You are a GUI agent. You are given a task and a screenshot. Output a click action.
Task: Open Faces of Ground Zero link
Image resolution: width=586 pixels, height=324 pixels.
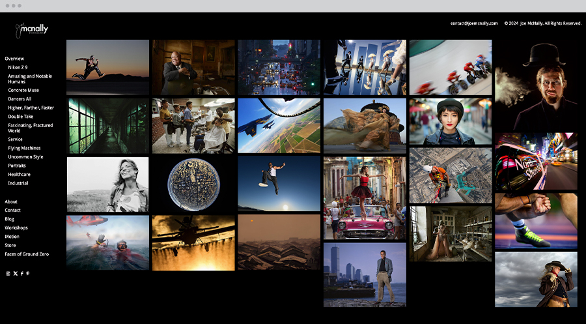27,254
